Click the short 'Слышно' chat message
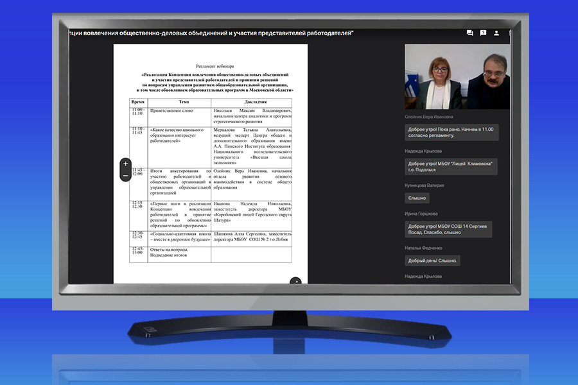This screenshot has height=385, width=578. 417,198
